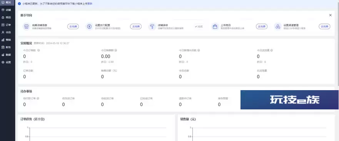This screenshot has width=339, height=141.
Task: Click the 退款中订单 label
Action: [x=185, y=98]
